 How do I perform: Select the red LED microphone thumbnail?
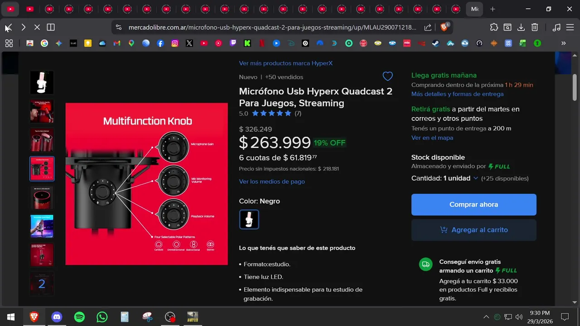coord(42,197)
